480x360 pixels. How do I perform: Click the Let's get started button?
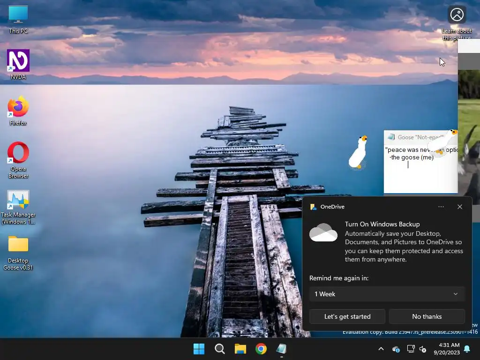coord(347,316)
